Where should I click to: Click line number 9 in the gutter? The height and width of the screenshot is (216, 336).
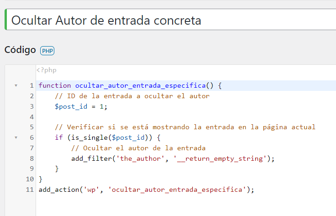pos(31,169)
